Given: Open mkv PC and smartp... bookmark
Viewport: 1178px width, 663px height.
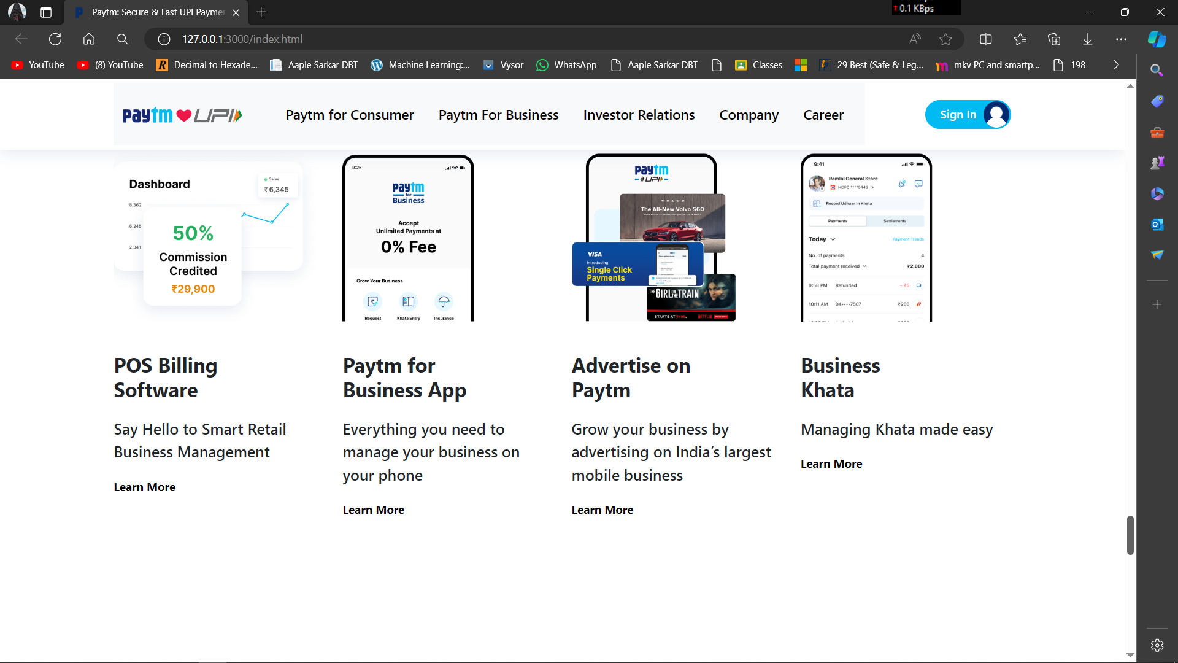Looking at the screenshot, I should tap(988, 65).
